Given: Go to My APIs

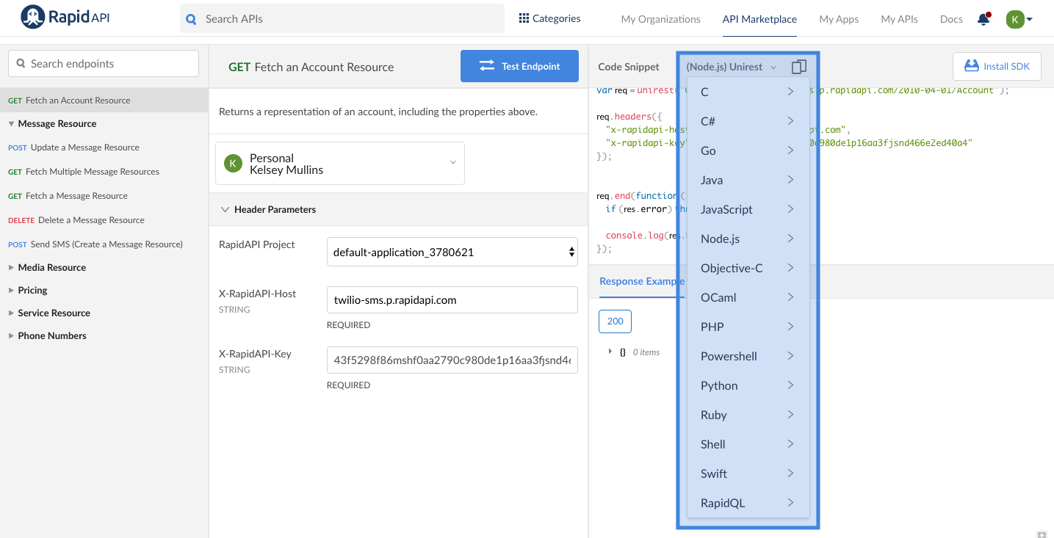Looking at the screenshot, I should coord(899,19).
